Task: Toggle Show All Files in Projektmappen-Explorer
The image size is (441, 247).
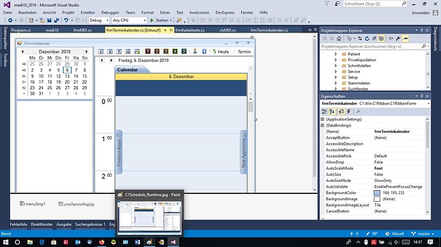Action: [x=382, y=38]
